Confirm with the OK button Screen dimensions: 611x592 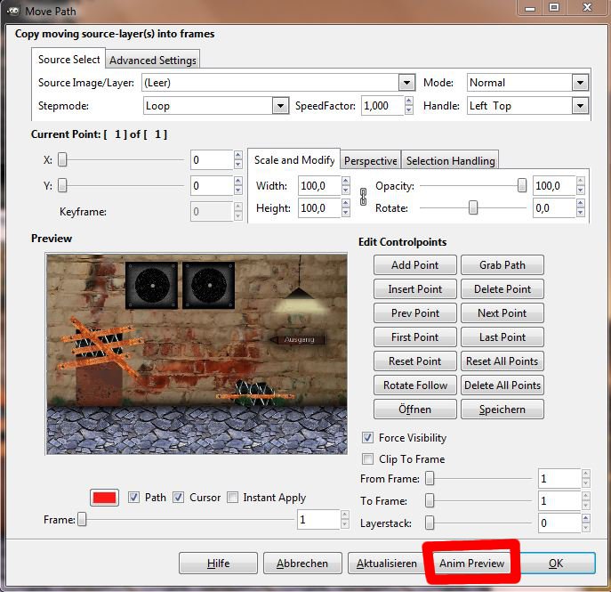pyautogui.click(x=556, y=564)
